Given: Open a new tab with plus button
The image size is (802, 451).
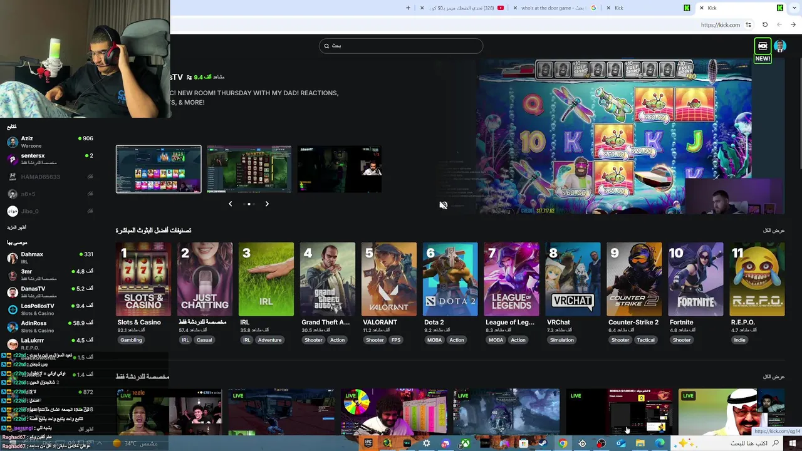Looking at the screenshot, I should [408, 8].
